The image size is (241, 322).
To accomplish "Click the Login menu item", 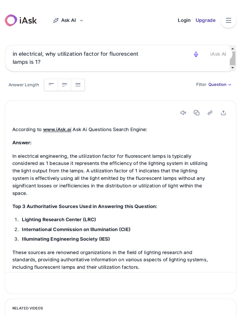I will click(184, 20).
